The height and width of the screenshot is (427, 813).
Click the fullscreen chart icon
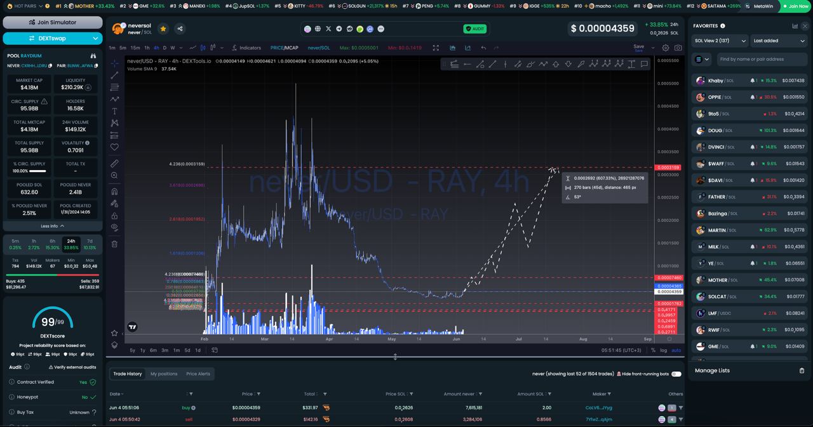click(436, 48)
